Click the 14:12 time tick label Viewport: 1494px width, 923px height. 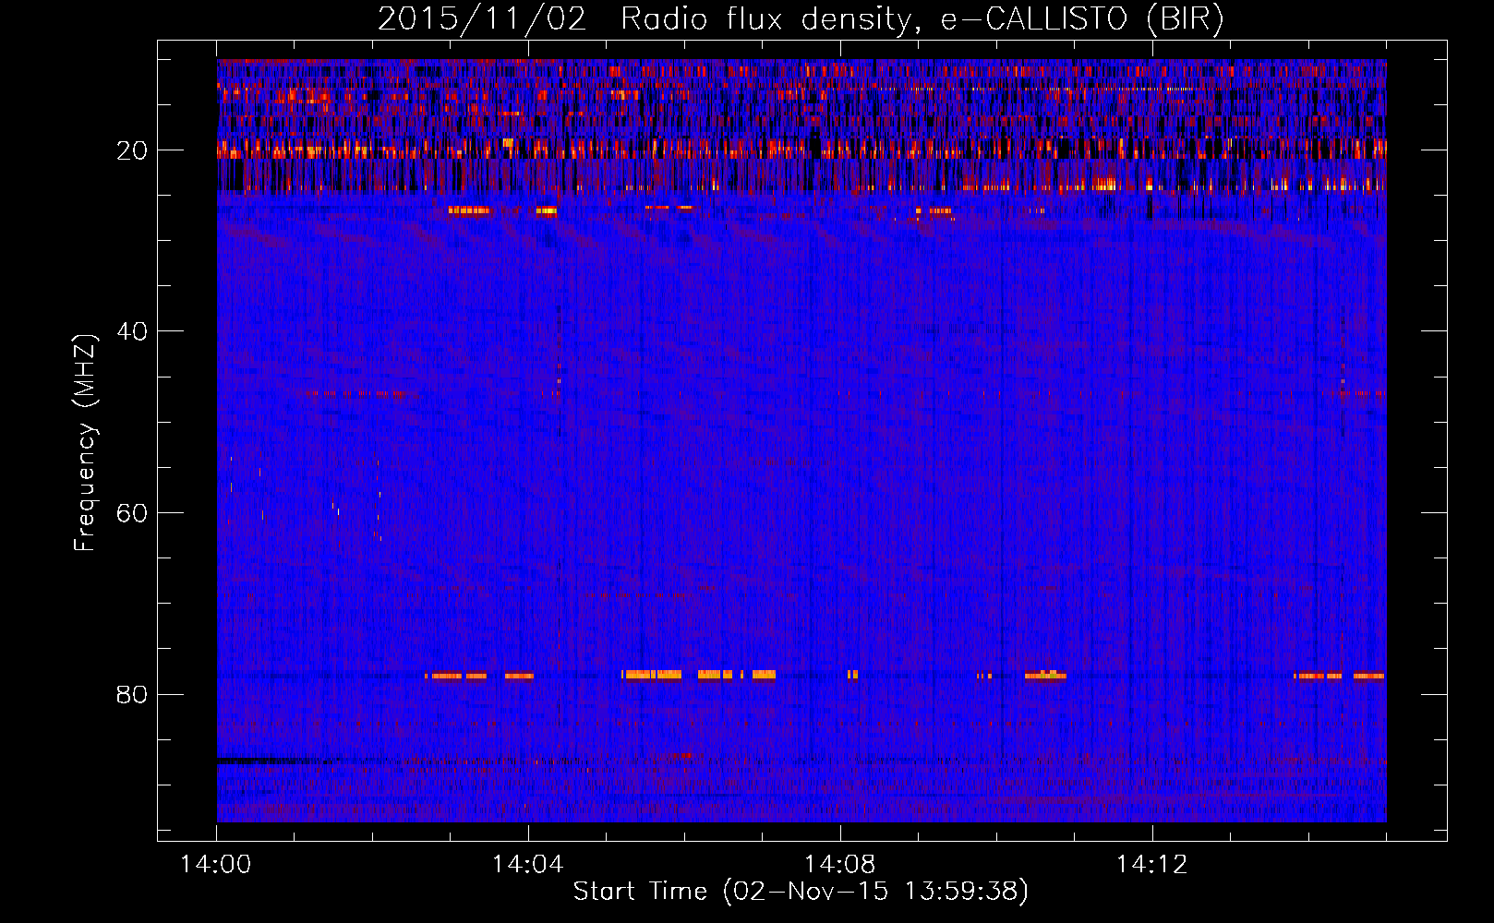(1152, 865)
